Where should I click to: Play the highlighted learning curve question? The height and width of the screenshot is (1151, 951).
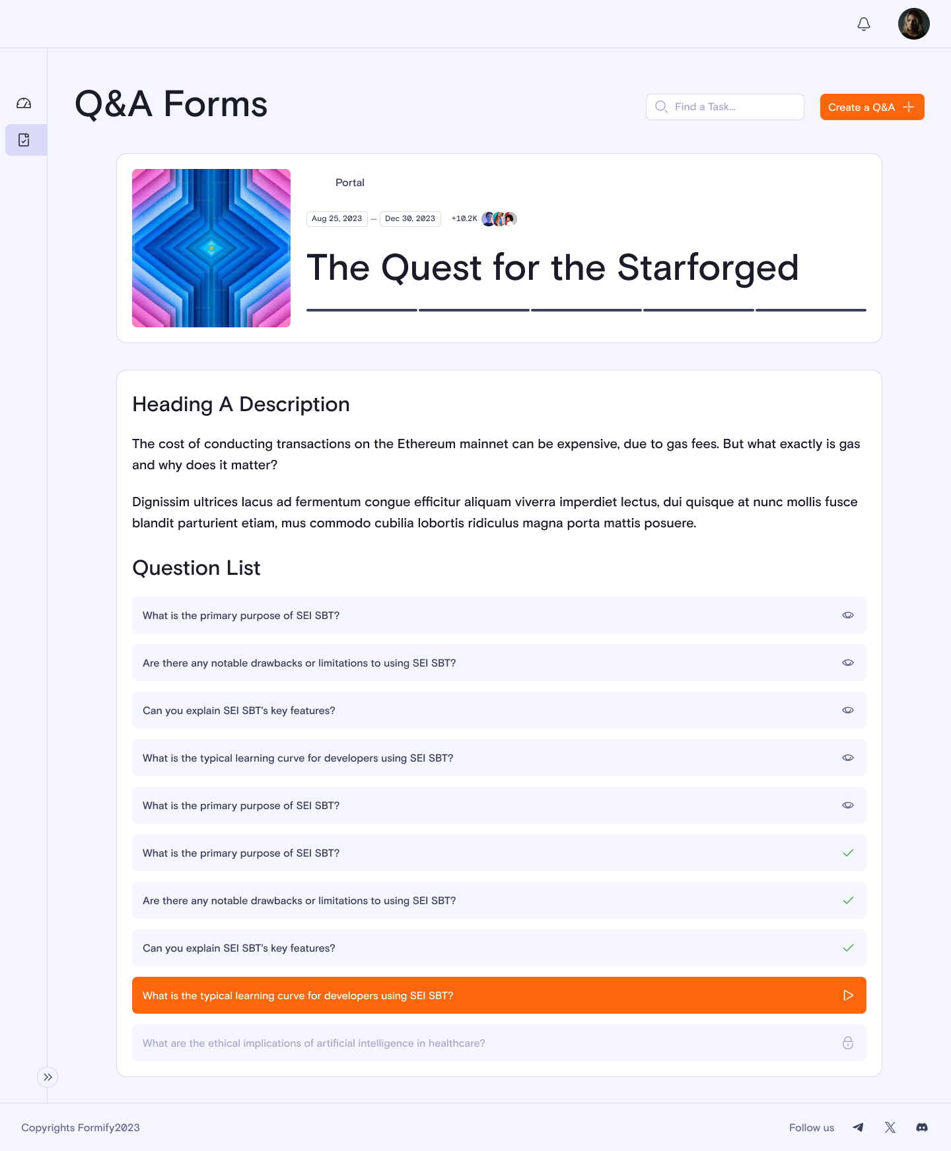[x=848, y=995]
